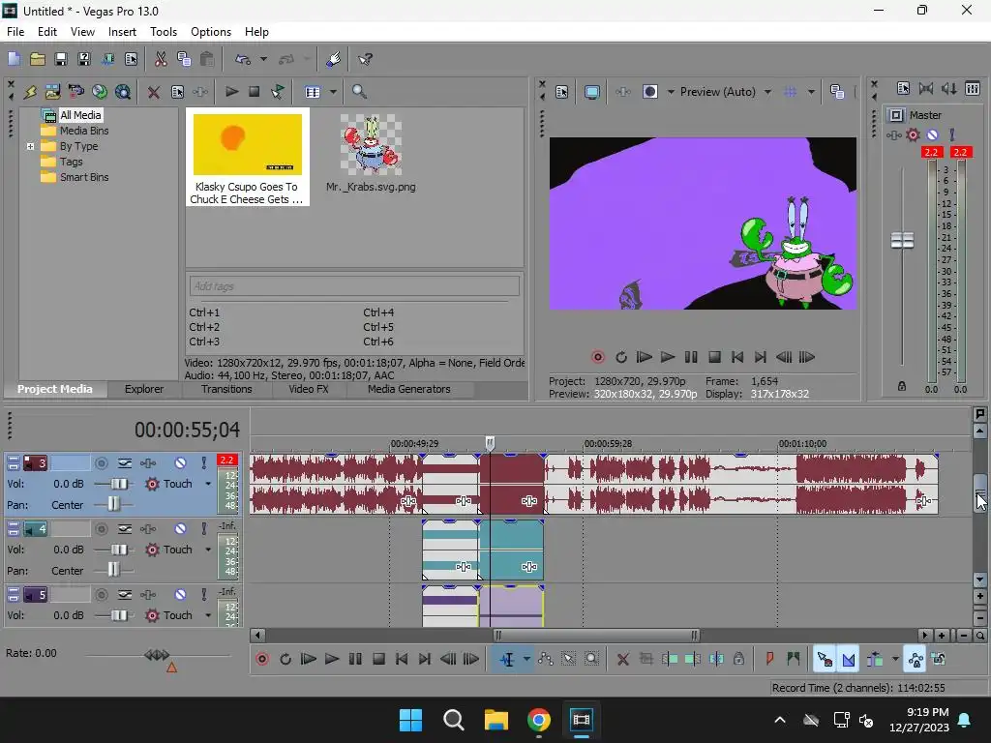Create a new project with toolbar icon

pyautogui.click(x=14, y=59)
